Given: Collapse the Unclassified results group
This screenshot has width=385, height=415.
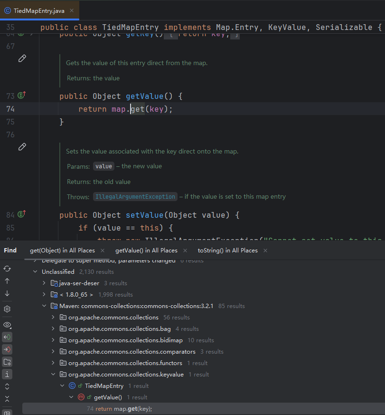Looking at the screenshot, I should [x=35, y=272].
